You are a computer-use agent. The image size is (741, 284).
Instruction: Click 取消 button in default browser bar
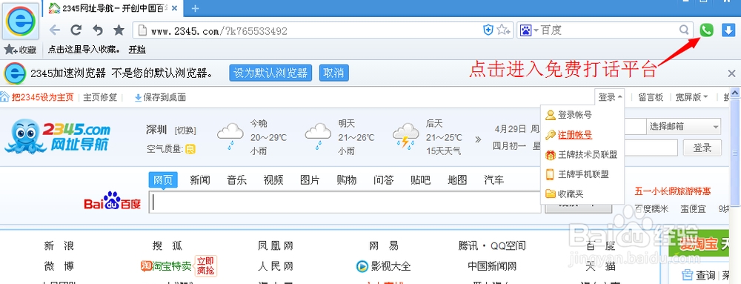[x=334, y=73]
